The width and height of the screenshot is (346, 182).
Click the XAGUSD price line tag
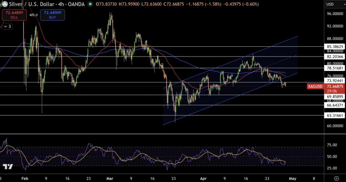316,87
